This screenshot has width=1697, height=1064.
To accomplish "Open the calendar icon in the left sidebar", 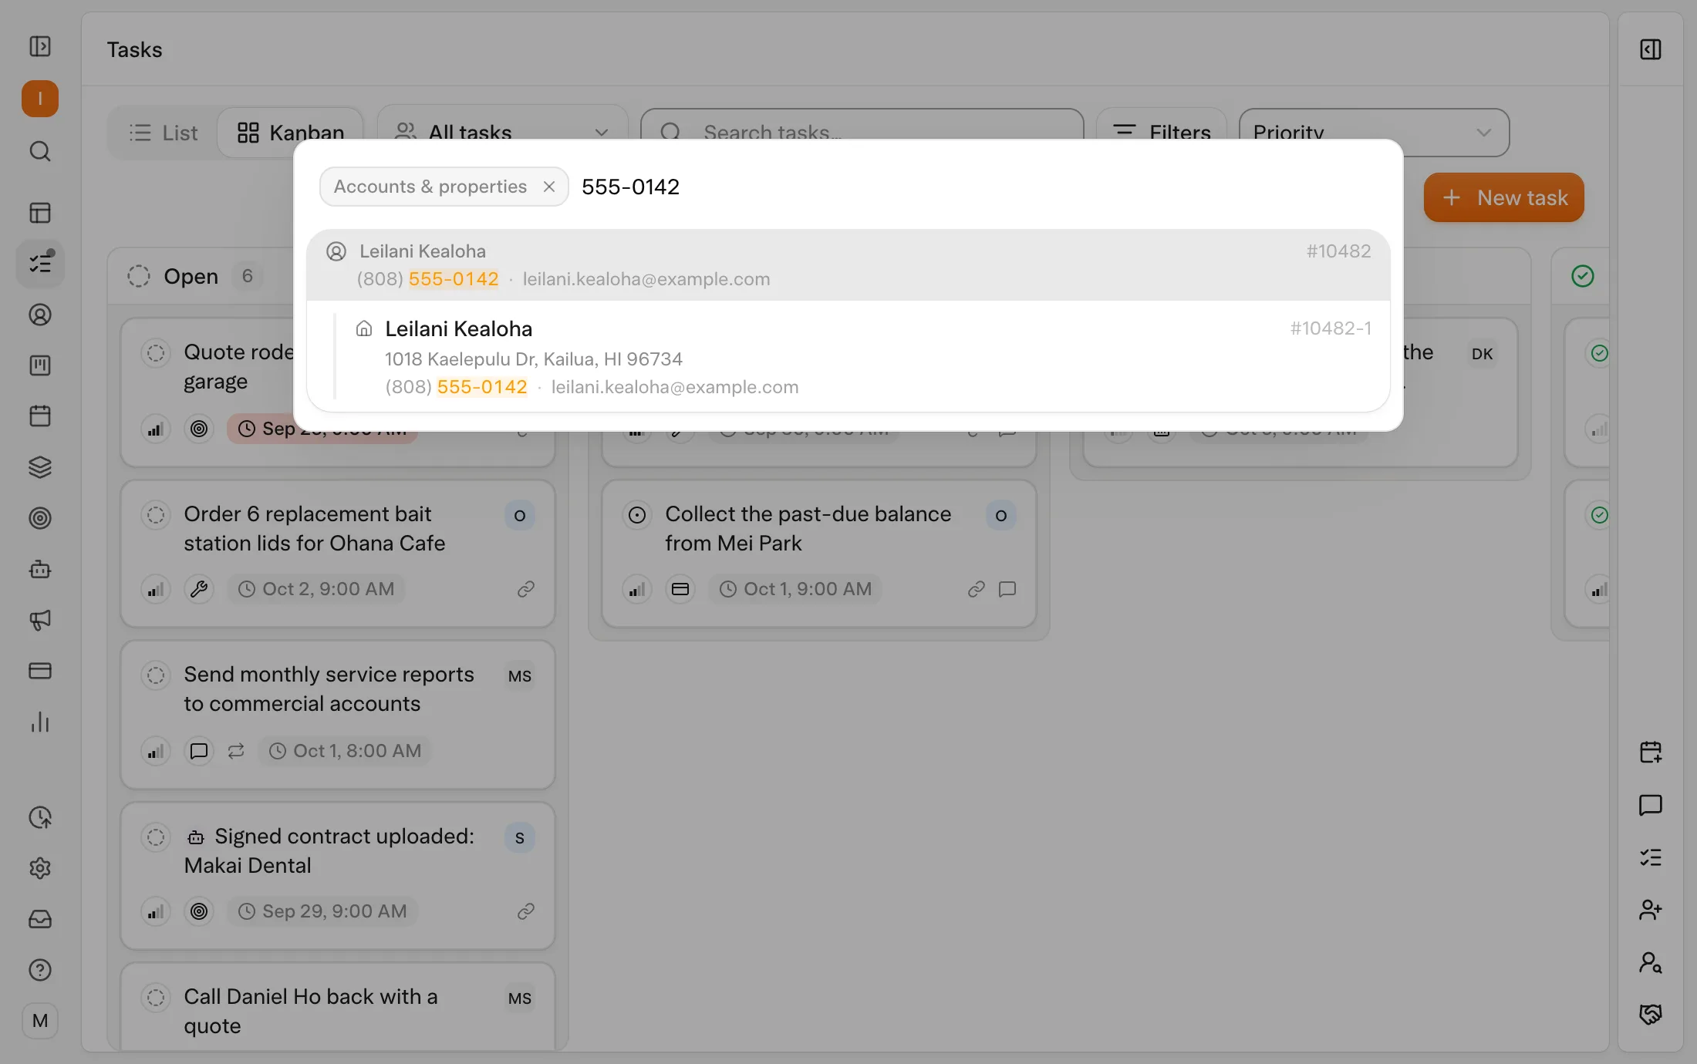I will 40,416.
